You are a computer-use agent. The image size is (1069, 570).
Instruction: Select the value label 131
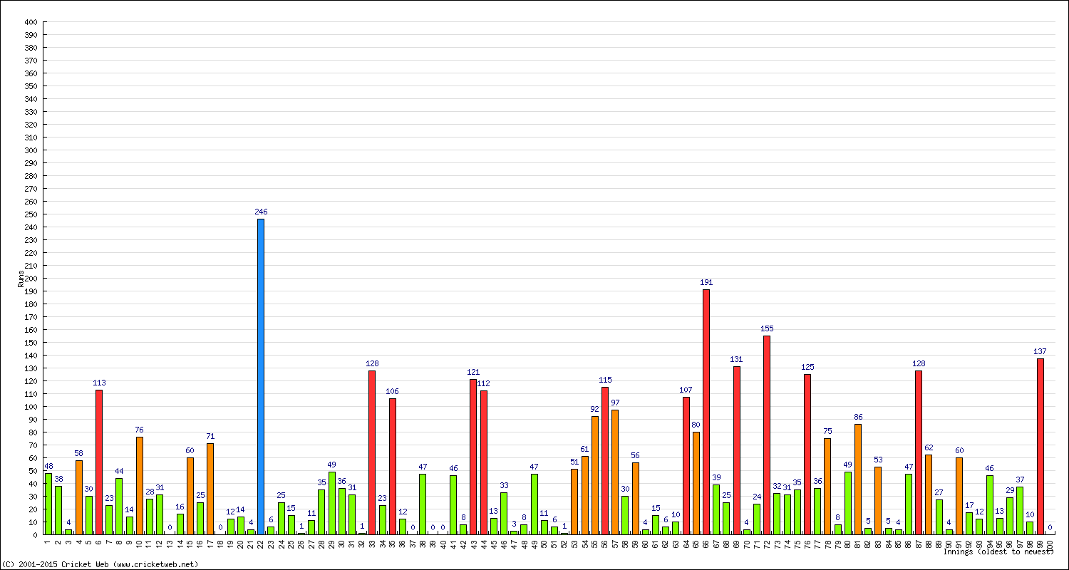click(x=737, y=360)
